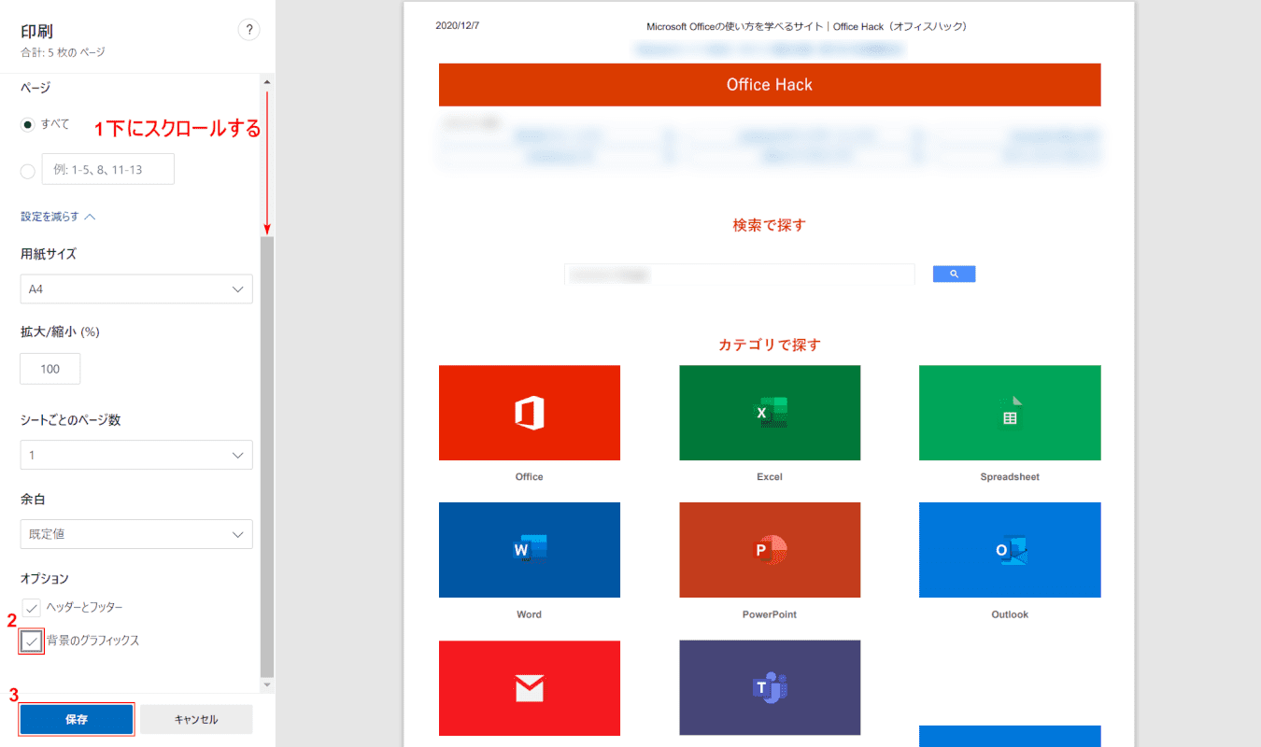The width and height of the screenshot is (1261, 747).
Task: Click the Office Hack orange banner
Action: click(770, 85)
